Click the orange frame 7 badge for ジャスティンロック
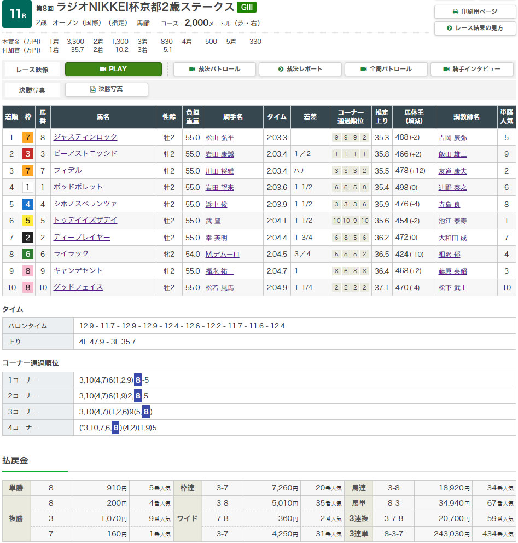 [27, 138]
